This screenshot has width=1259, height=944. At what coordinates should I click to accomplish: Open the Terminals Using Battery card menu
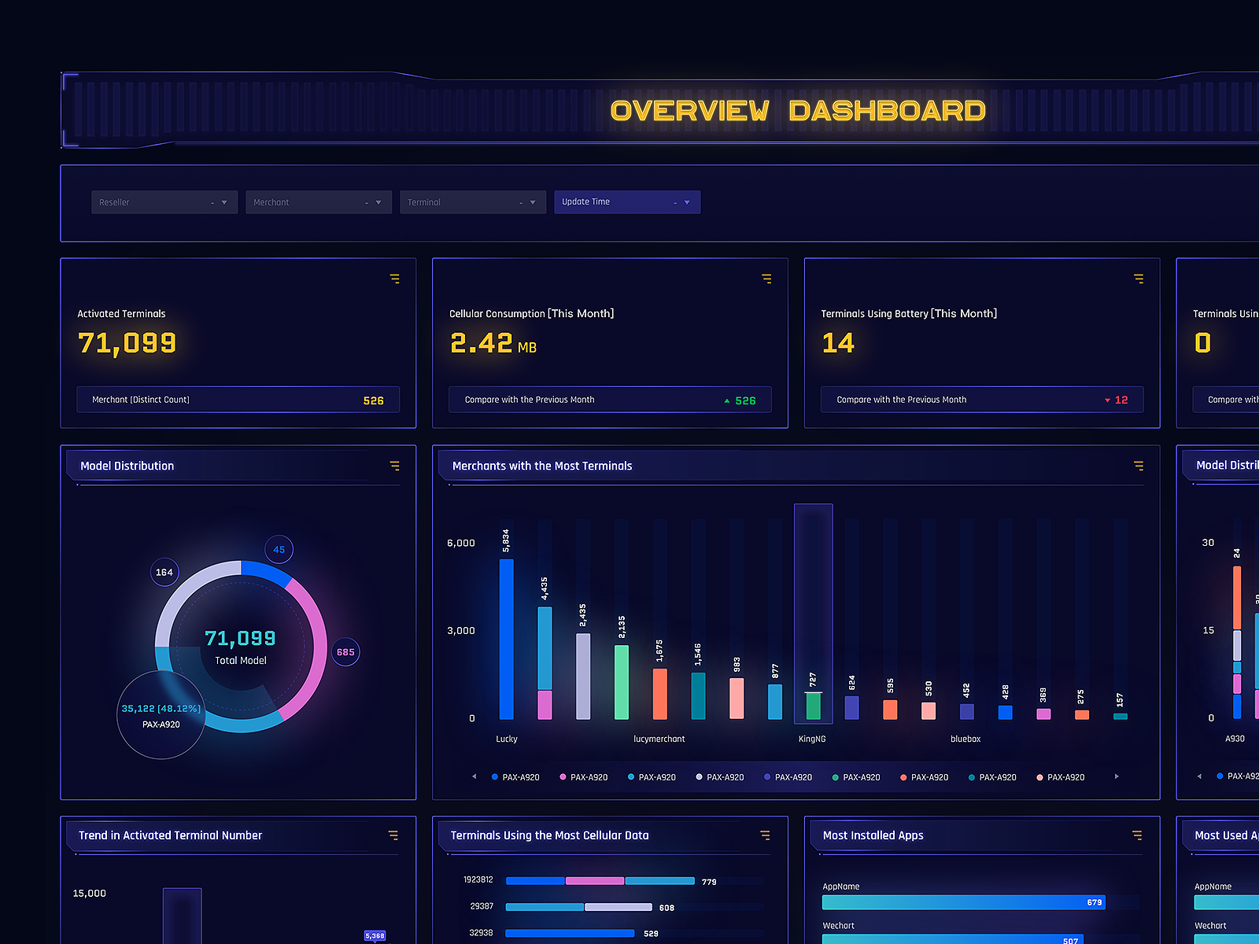tap(1139, 278)
